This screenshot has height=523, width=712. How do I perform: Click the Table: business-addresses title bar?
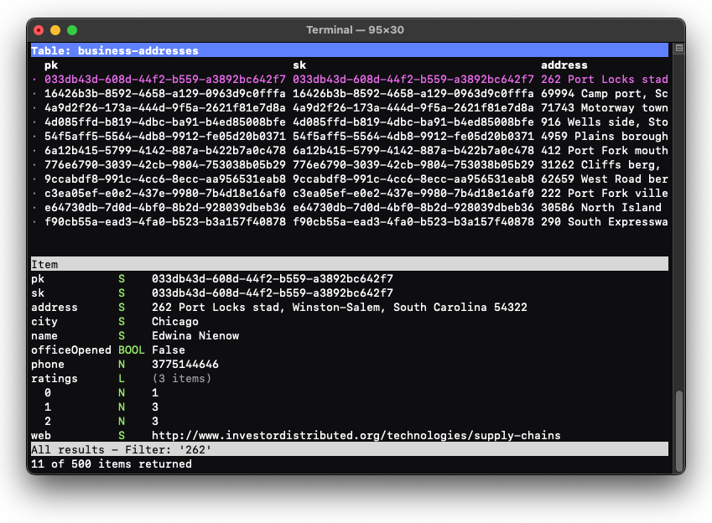115,51
